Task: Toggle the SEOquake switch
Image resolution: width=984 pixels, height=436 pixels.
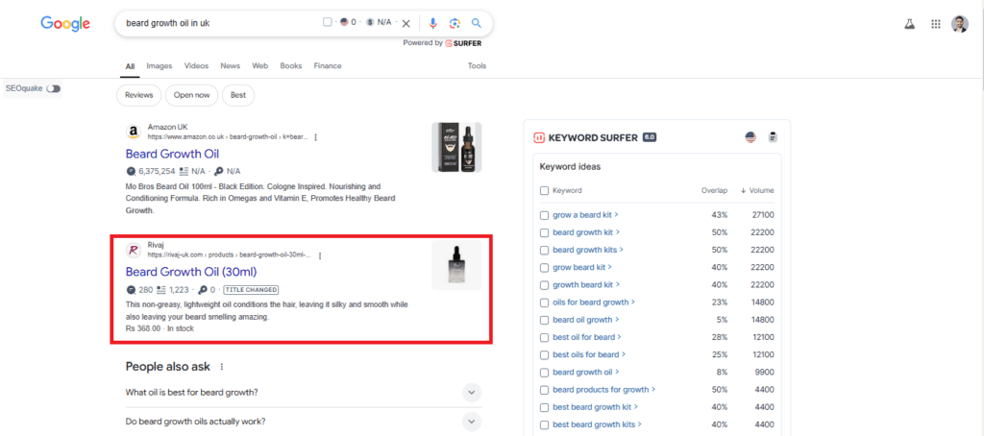Action: (x=53, y=88)
